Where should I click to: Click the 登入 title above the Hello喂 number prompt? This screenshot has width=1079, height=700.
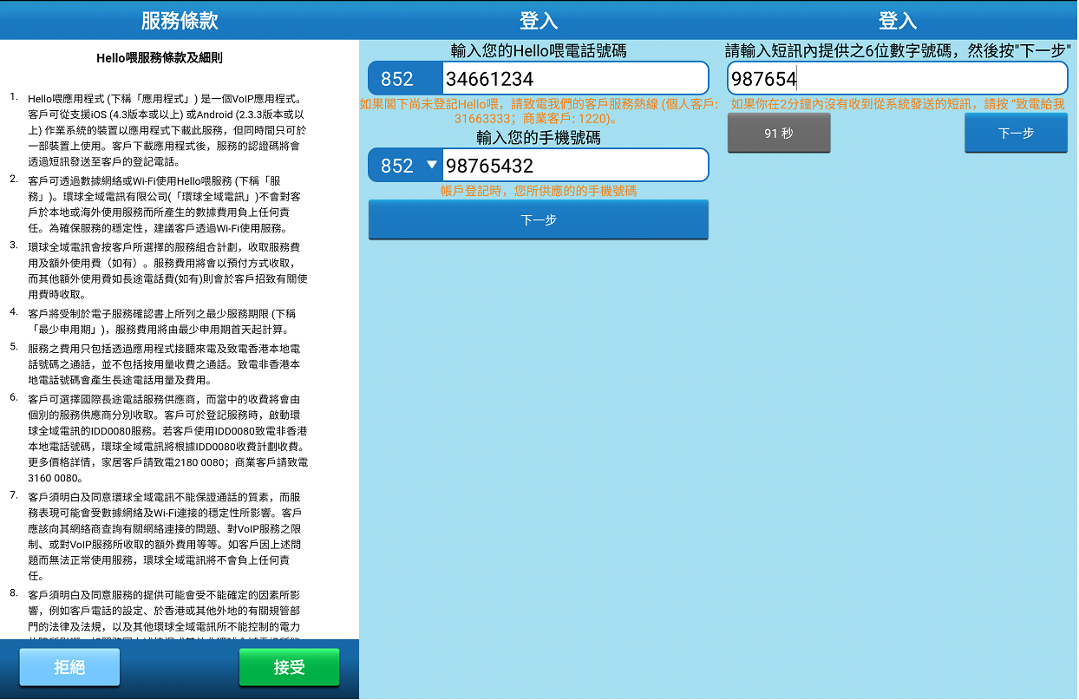click(539, 21)
